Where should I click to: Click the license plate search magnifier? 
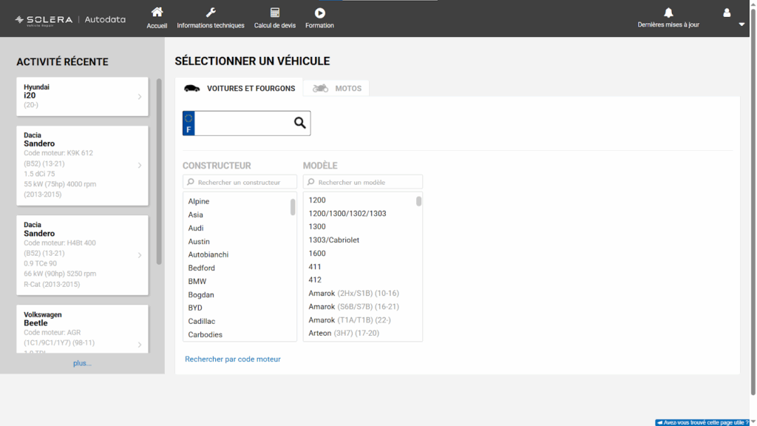300,123
